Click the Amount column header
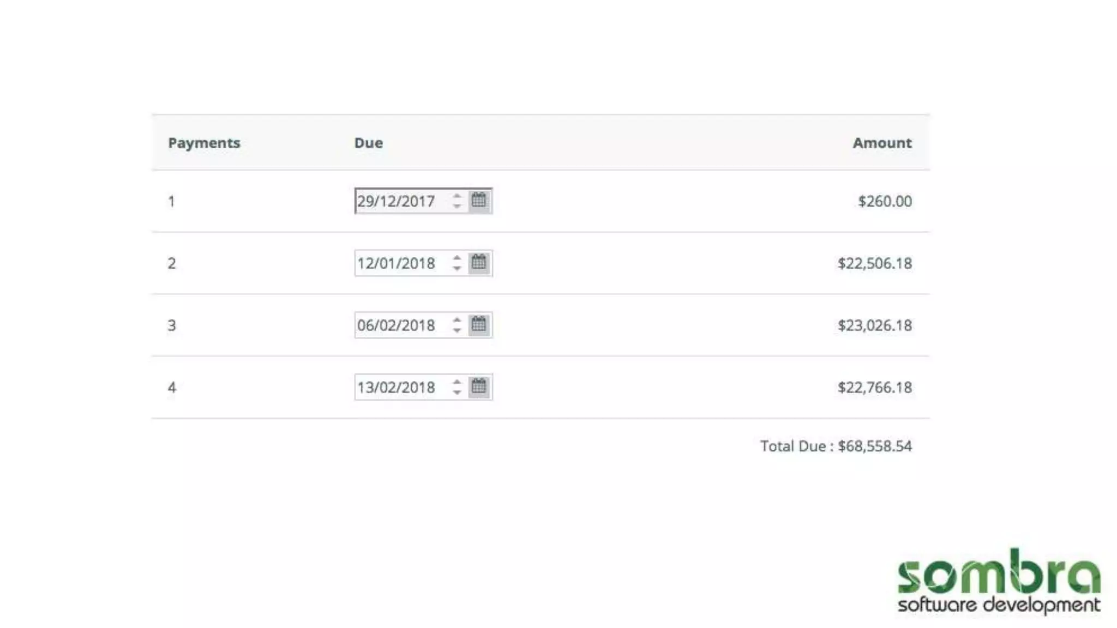The image size is (1117, 628). point(882,143)
